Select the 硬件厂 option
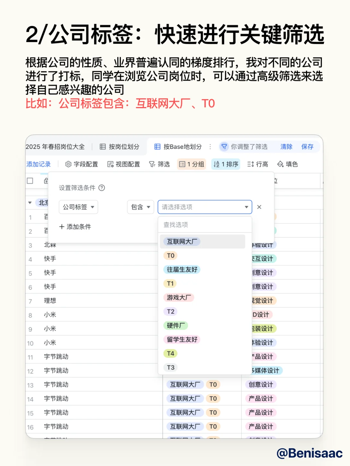 [176, 325]
